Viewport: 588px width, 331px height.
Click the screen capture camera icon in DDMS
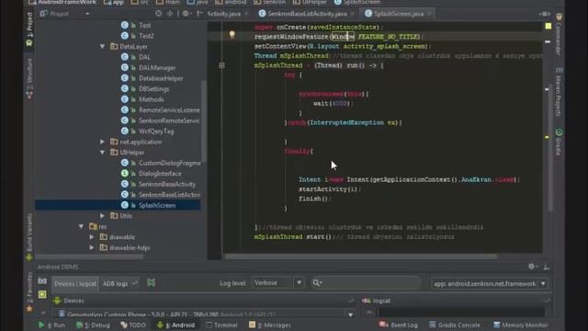click(x=42, y=281)
